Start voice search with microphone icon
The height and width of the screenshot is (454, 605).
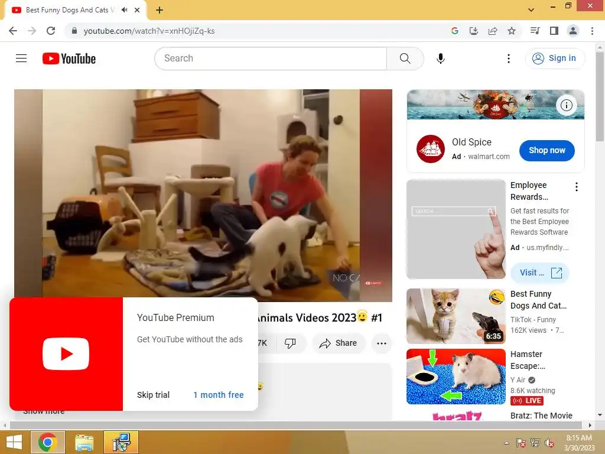(441, 59)
